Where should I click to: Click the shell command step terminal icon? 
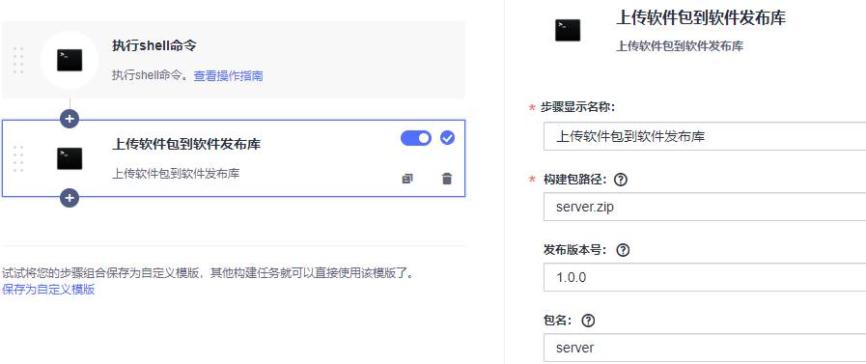coord(70,60)
